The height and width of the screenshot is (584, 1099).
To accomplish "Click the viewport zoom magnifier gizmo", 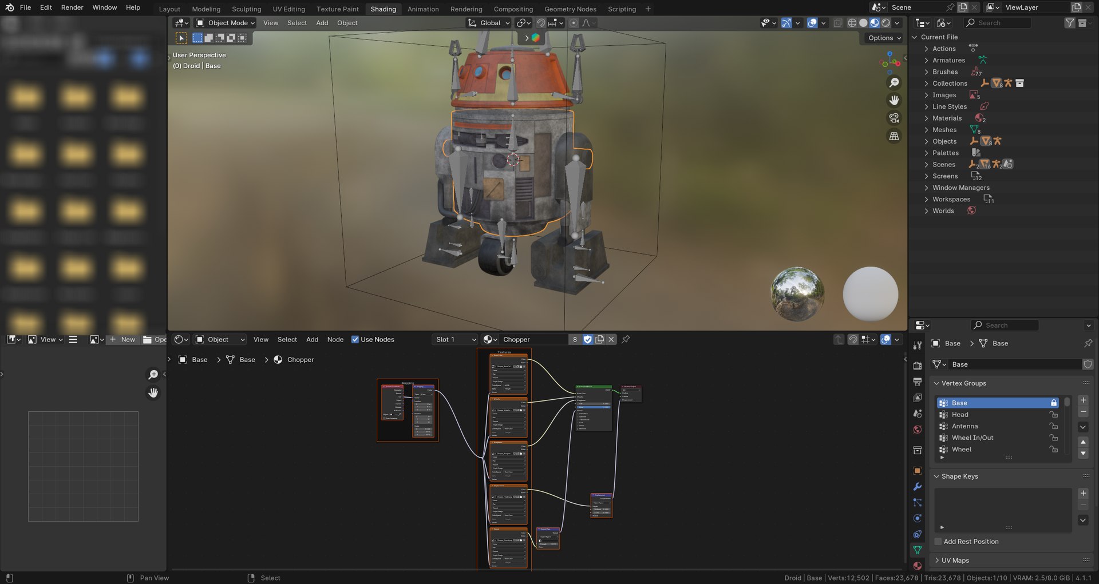I will [894, 83].
